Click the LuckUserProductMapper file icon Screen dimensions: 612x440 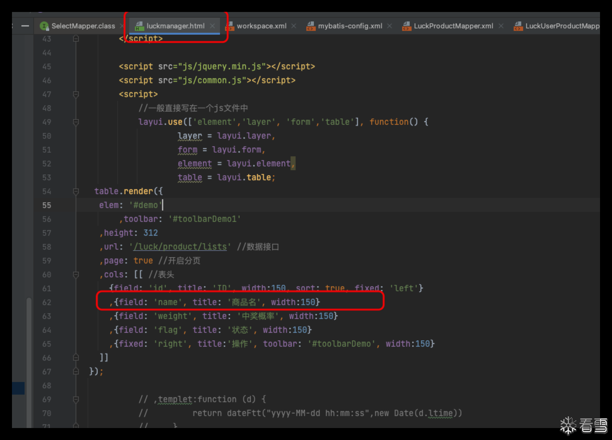click(518, 26)
